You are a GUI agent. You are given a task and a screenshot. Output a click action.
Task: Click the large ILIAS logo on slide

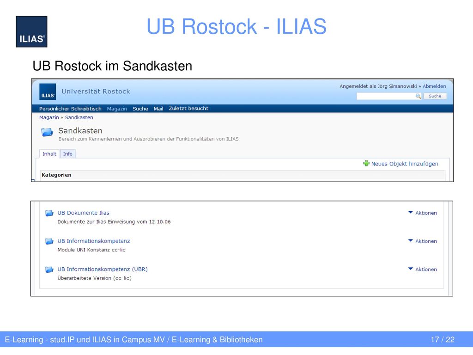click(x=31, y=31)
